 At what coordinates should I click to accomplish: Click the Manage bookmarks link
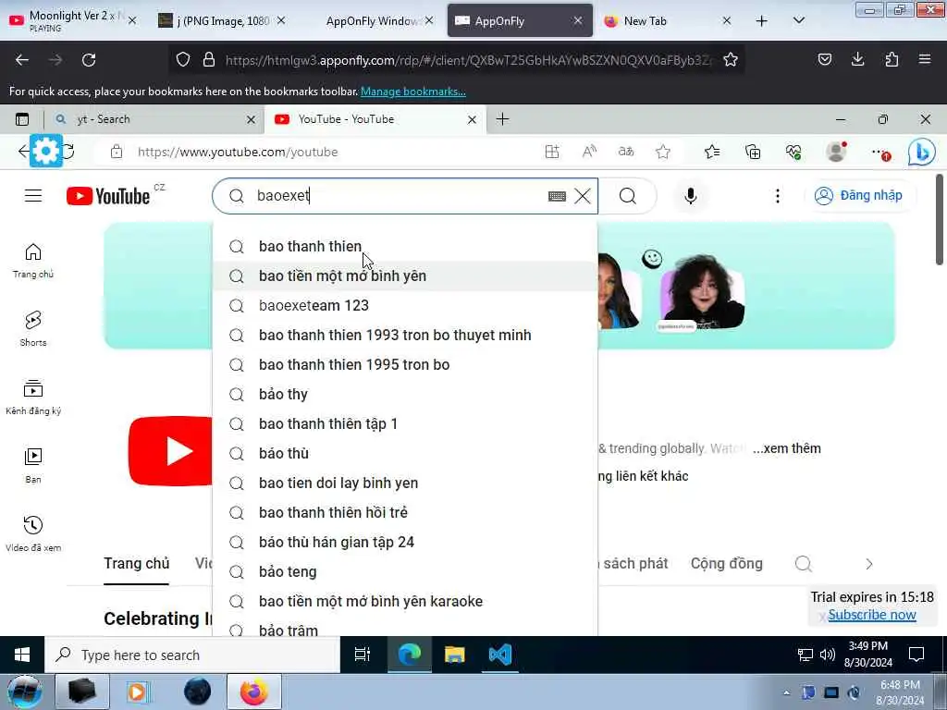[x=413, y=92]
